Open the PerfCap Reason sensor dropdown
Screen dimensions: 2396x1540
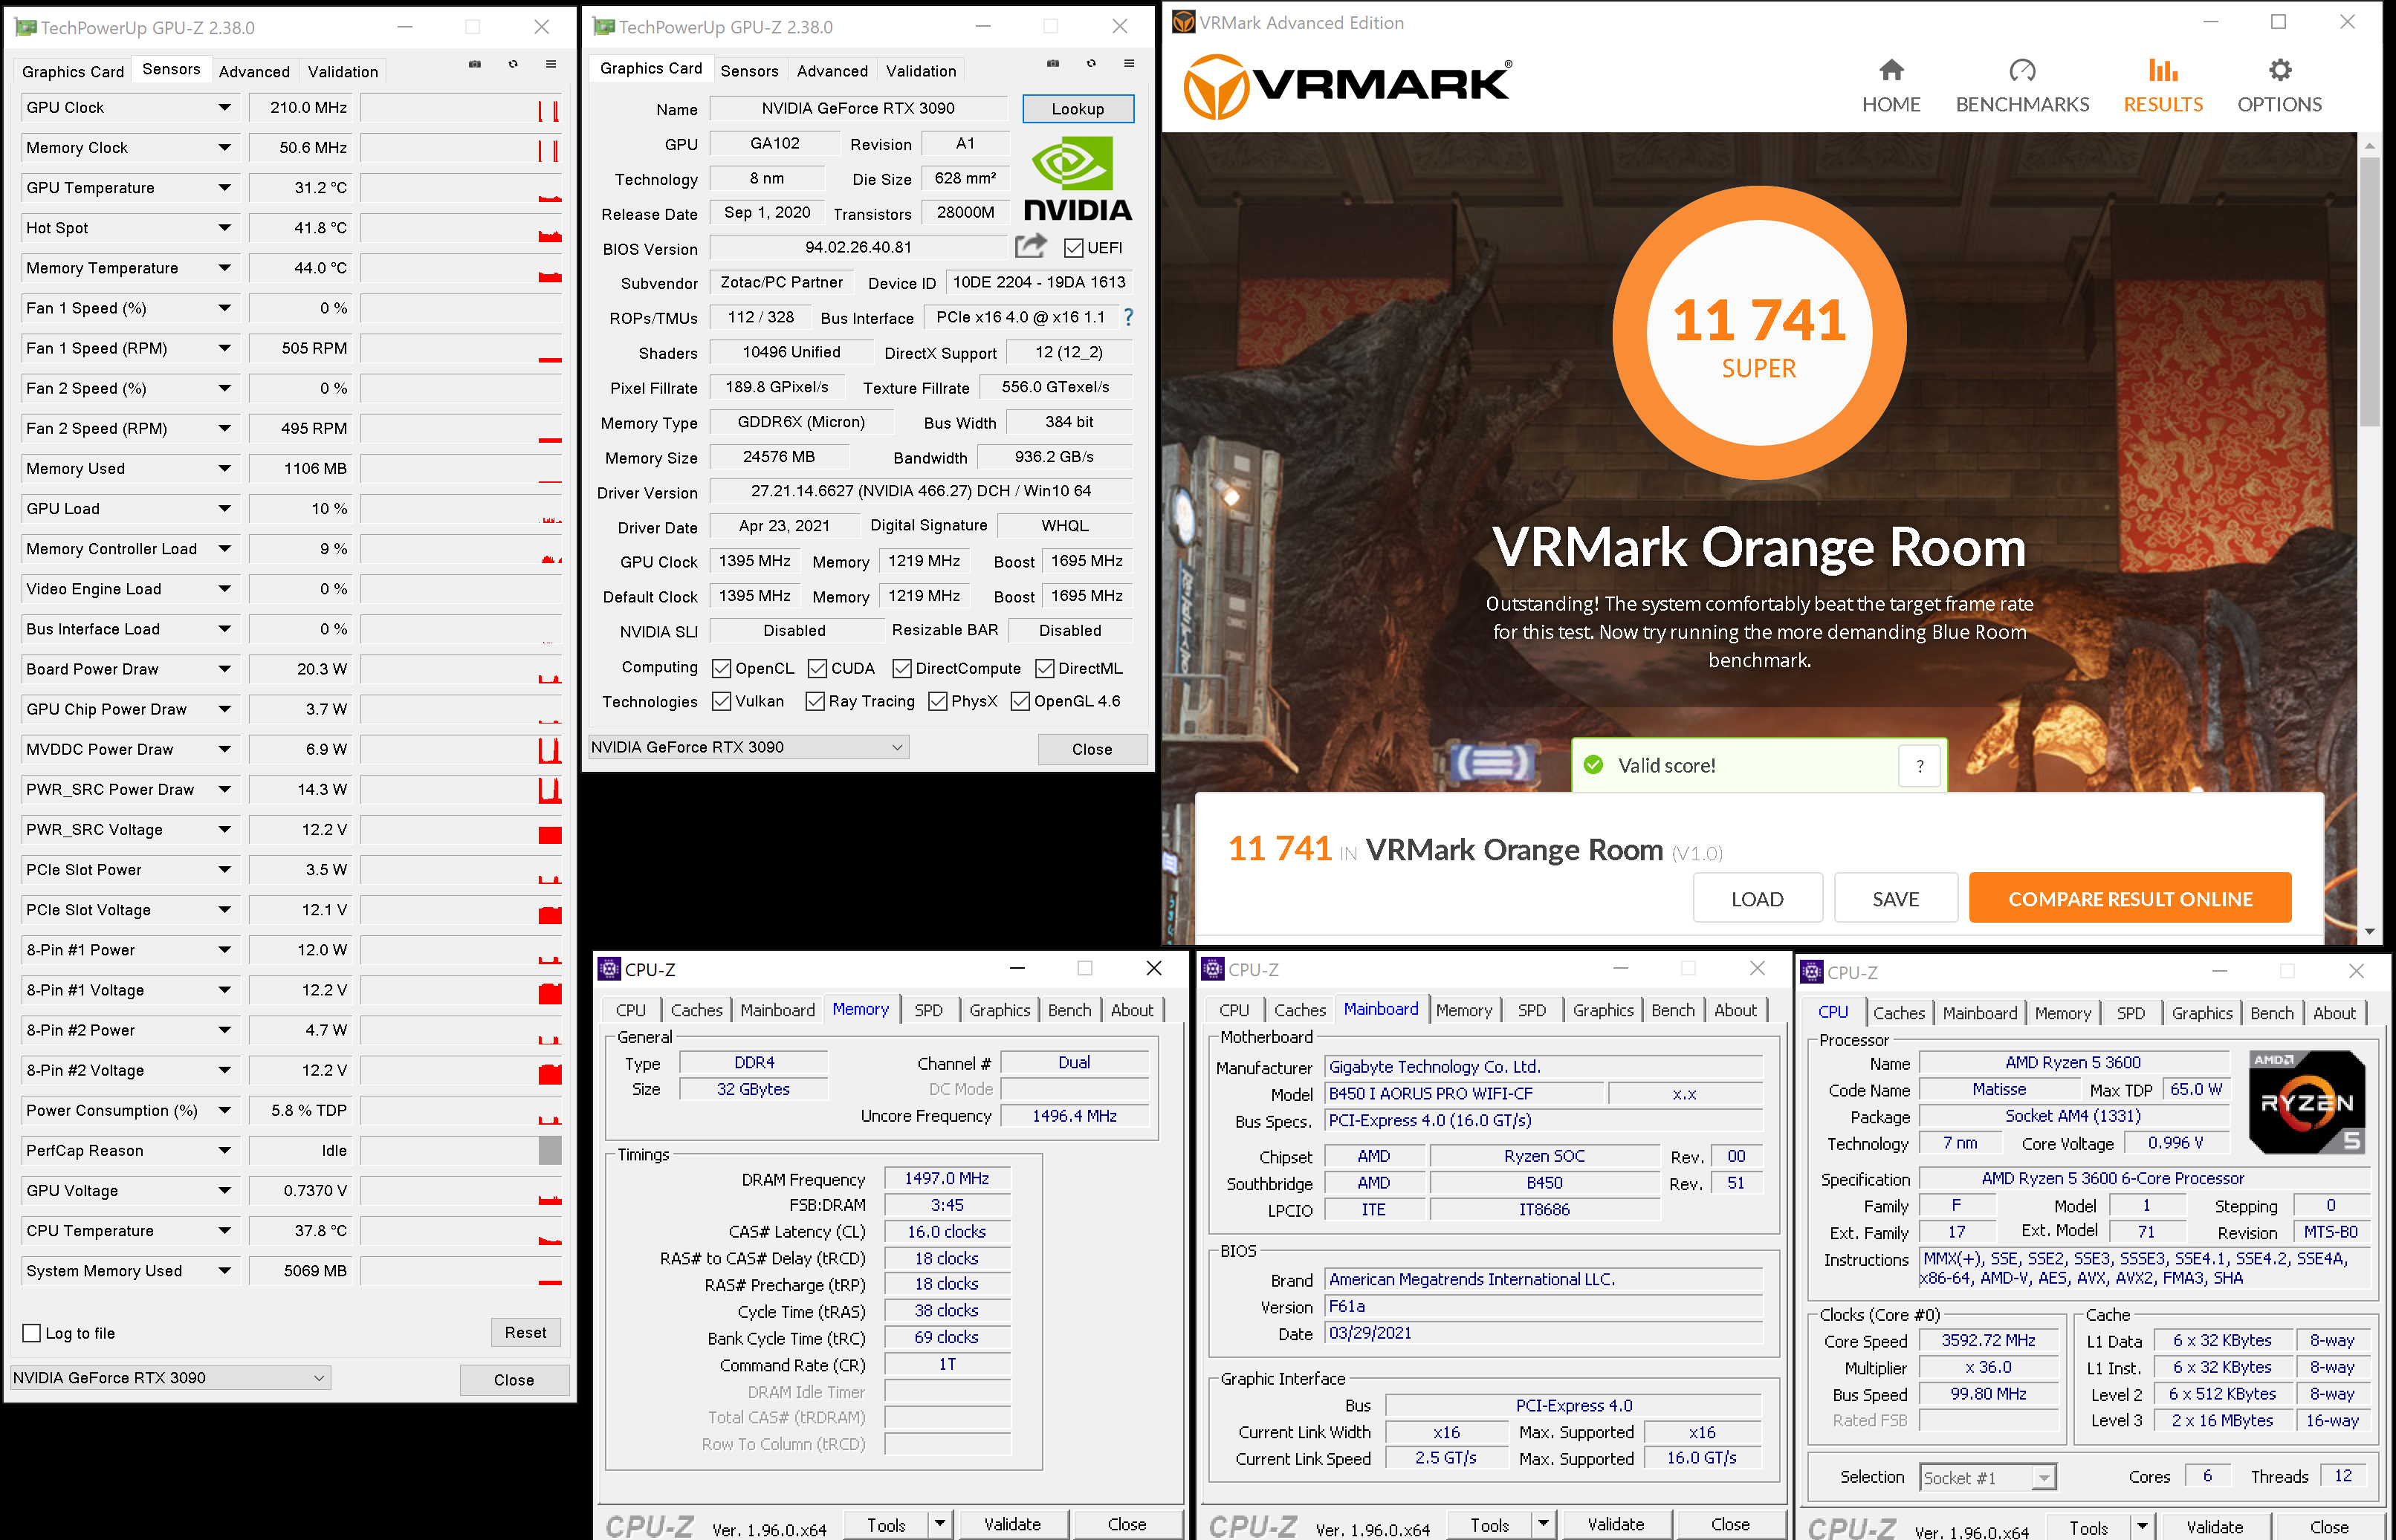[224, 1150]
